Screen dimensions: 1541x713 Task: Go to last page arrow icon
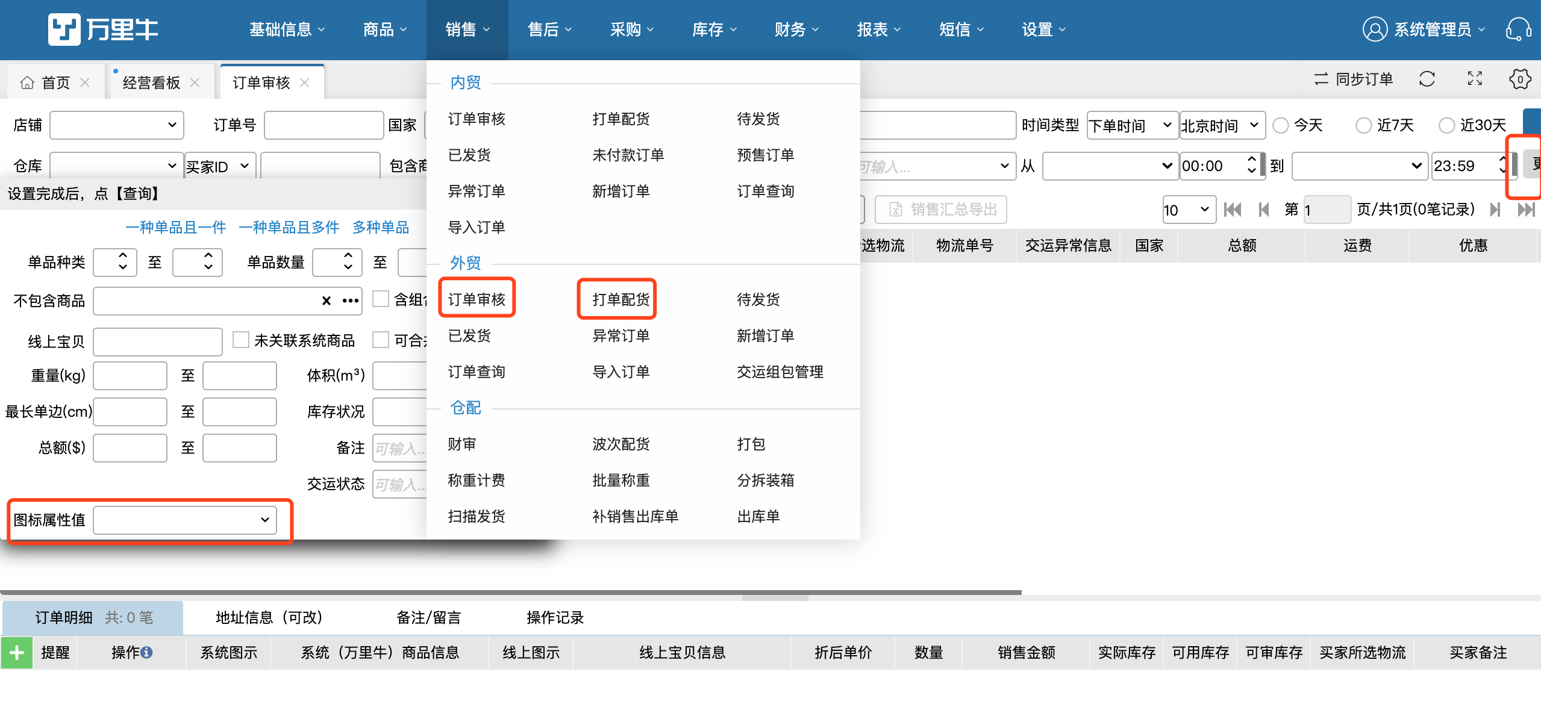pos(1525,210)
